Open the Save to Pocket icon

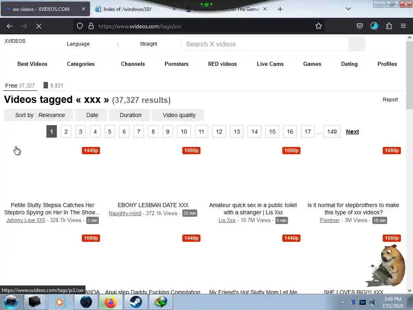point(360,26)
